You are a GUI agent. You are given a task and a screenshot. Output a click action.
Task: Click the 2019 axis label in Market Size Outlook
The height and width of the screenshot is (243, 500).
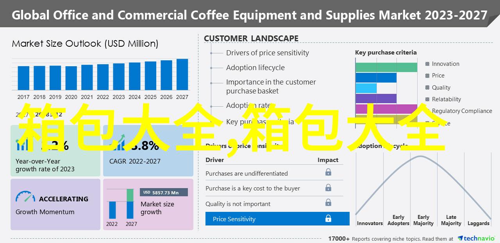point(55,97)
